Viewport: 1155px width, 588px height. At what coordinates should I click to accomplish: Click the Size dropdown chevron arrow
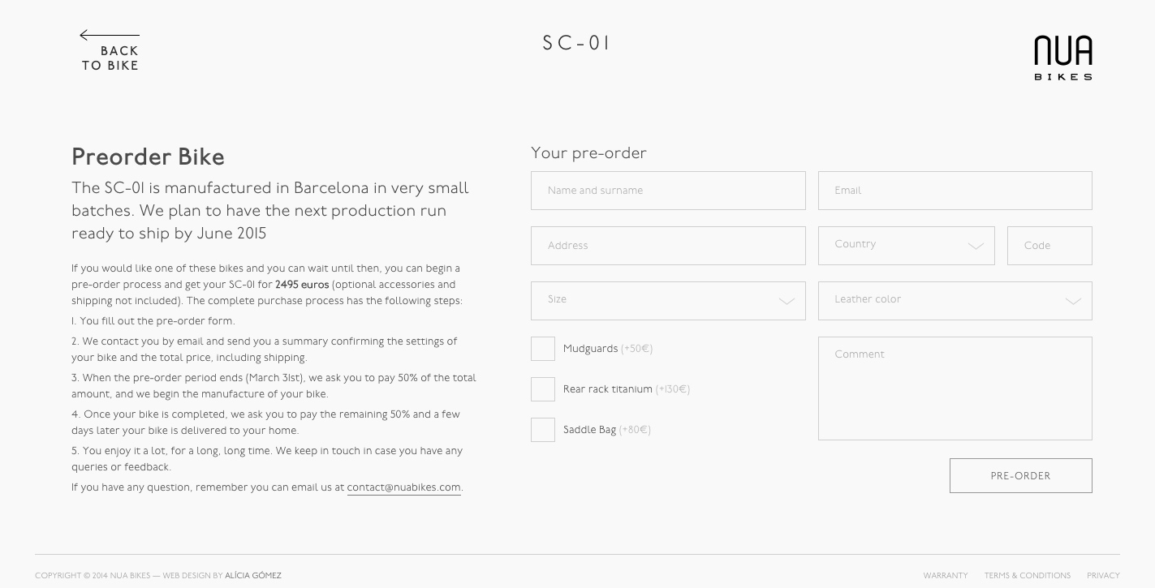pos(787,301)
